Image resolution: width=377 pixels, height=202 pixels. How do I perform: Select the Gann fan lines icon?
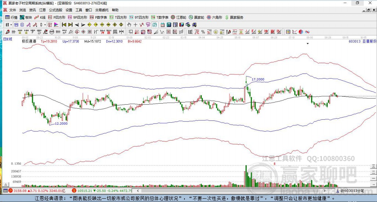click(x=137, y=32)
